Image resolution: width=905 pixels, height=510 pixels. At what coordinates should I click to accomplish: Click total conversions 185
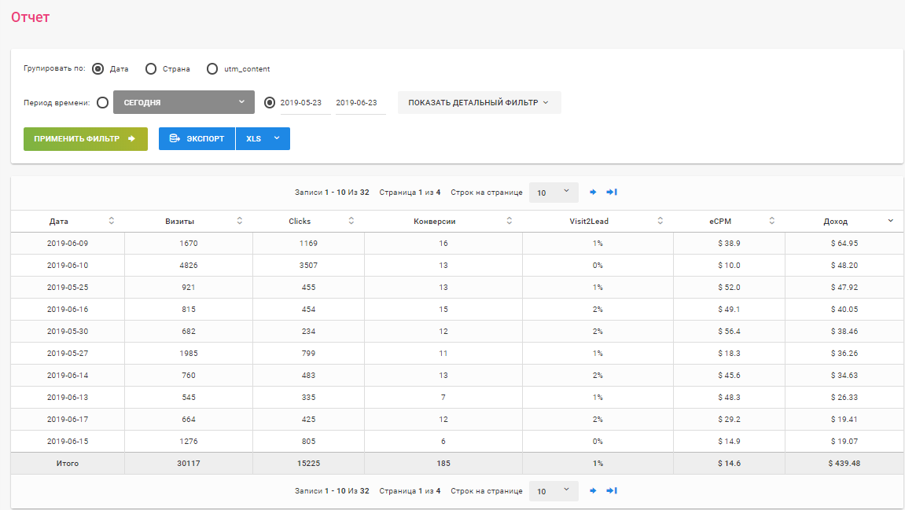[x=443, y=464]
